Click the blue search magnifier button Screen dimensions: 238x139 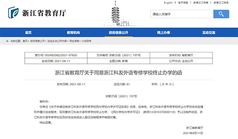point(221,14)
